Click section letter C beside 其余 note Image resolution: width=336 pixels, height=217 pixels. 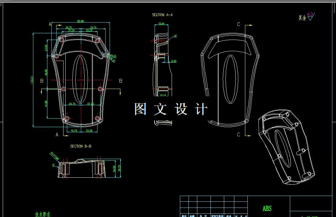[x=239, y=24]
